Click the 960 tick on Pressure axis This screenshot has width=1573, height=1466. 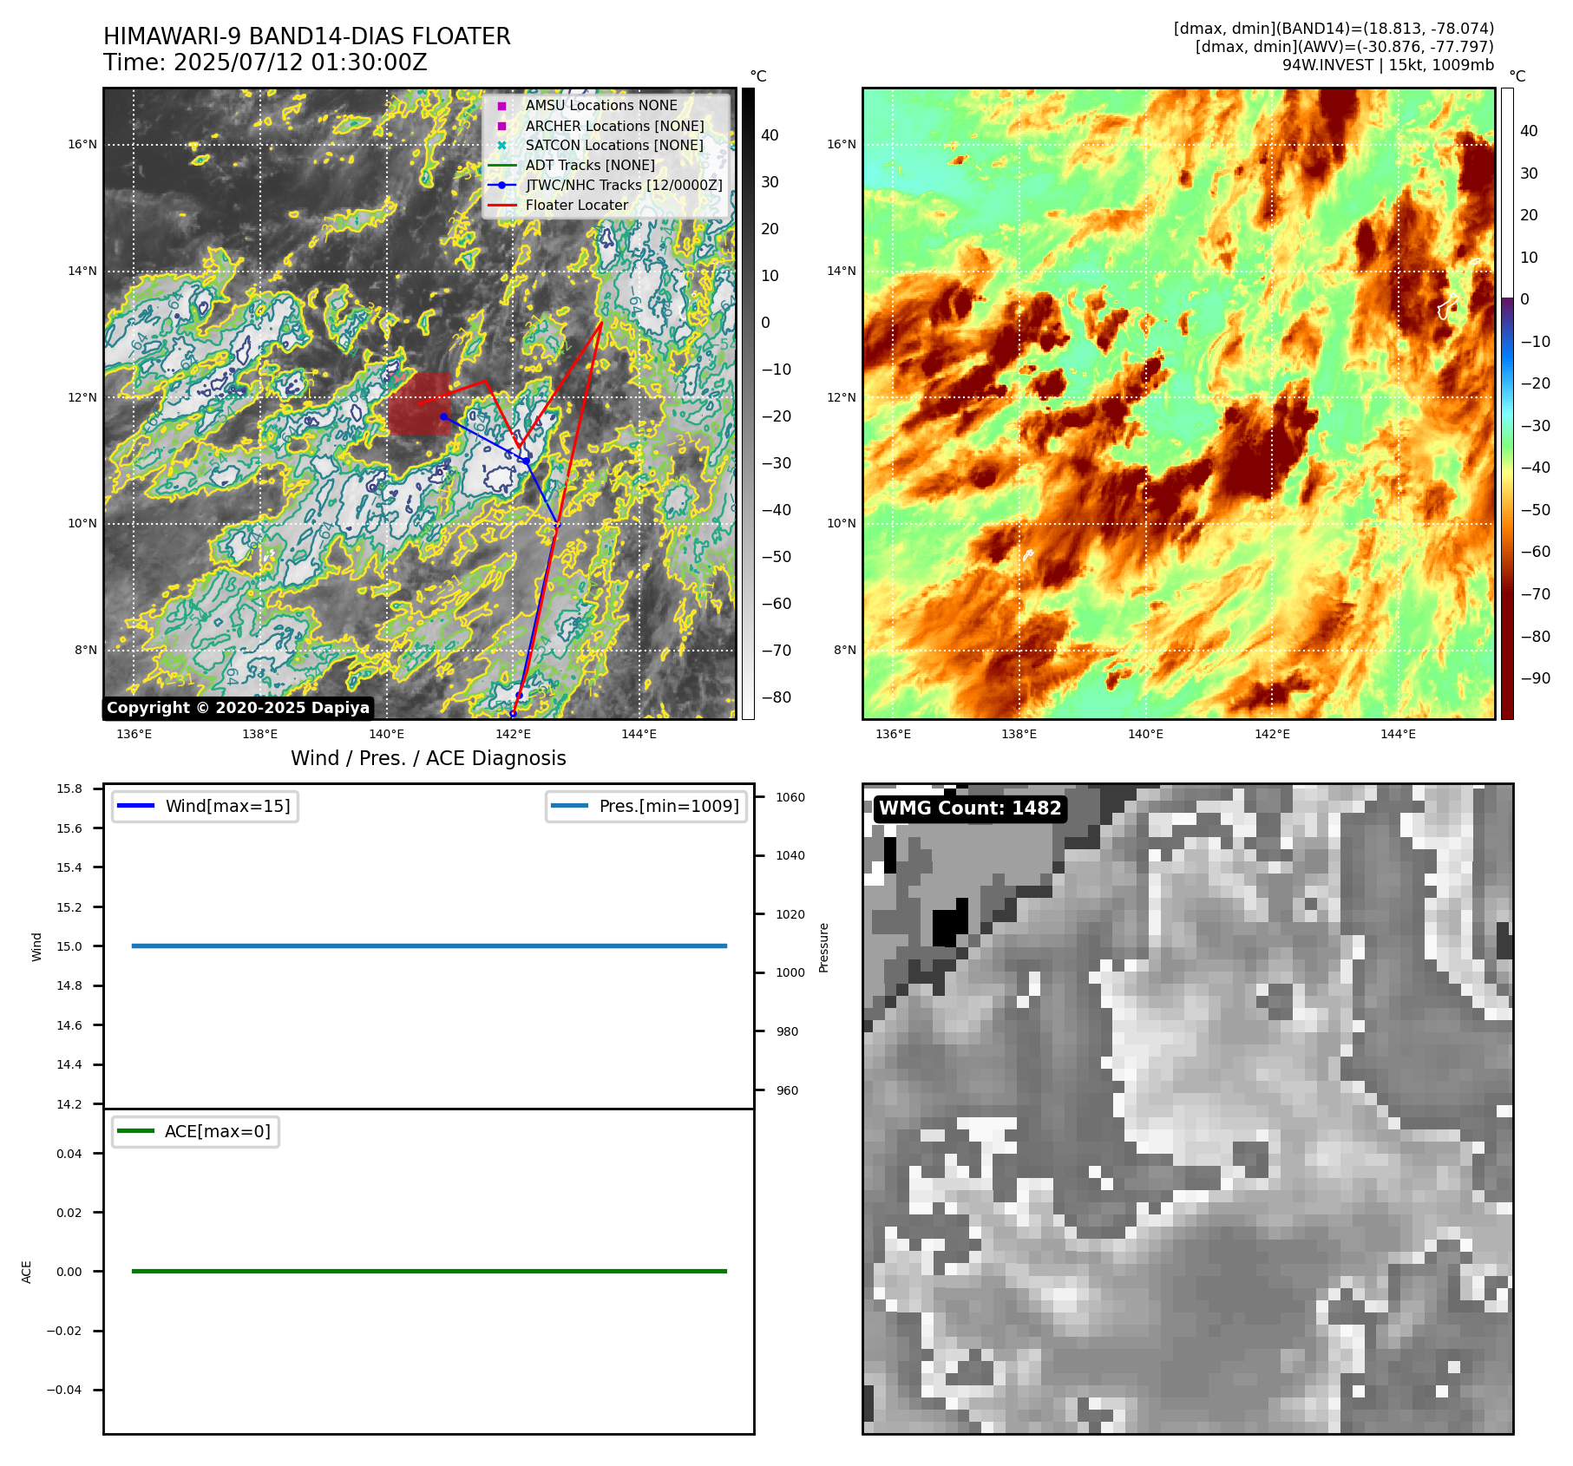point(787,1090)
